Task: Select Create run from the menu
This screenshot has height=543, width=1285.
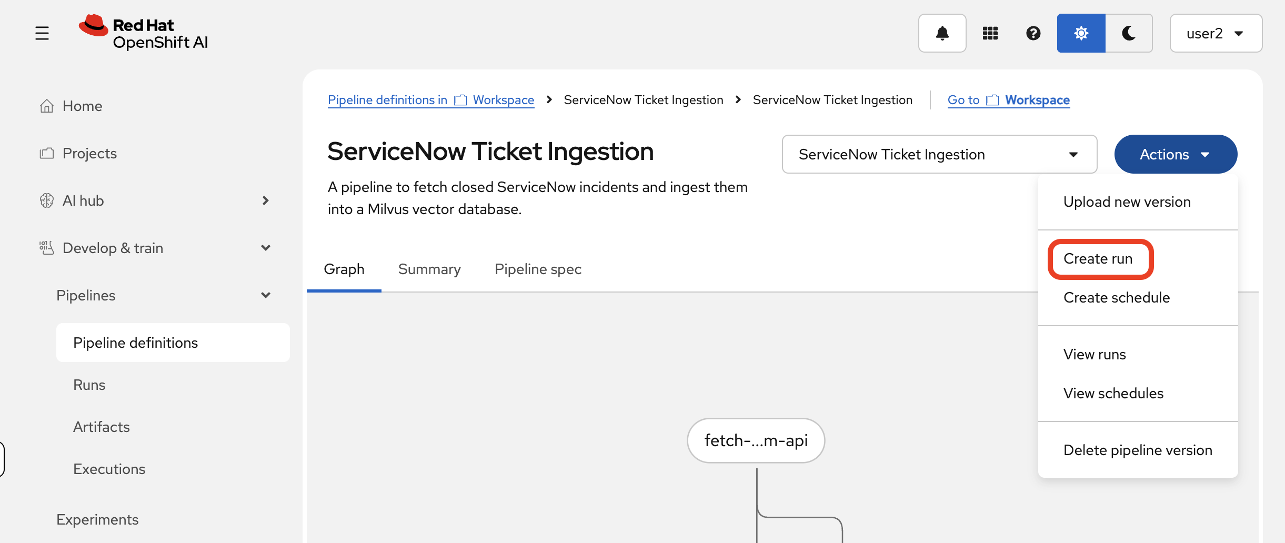Action: click(x=1100, y=258)
